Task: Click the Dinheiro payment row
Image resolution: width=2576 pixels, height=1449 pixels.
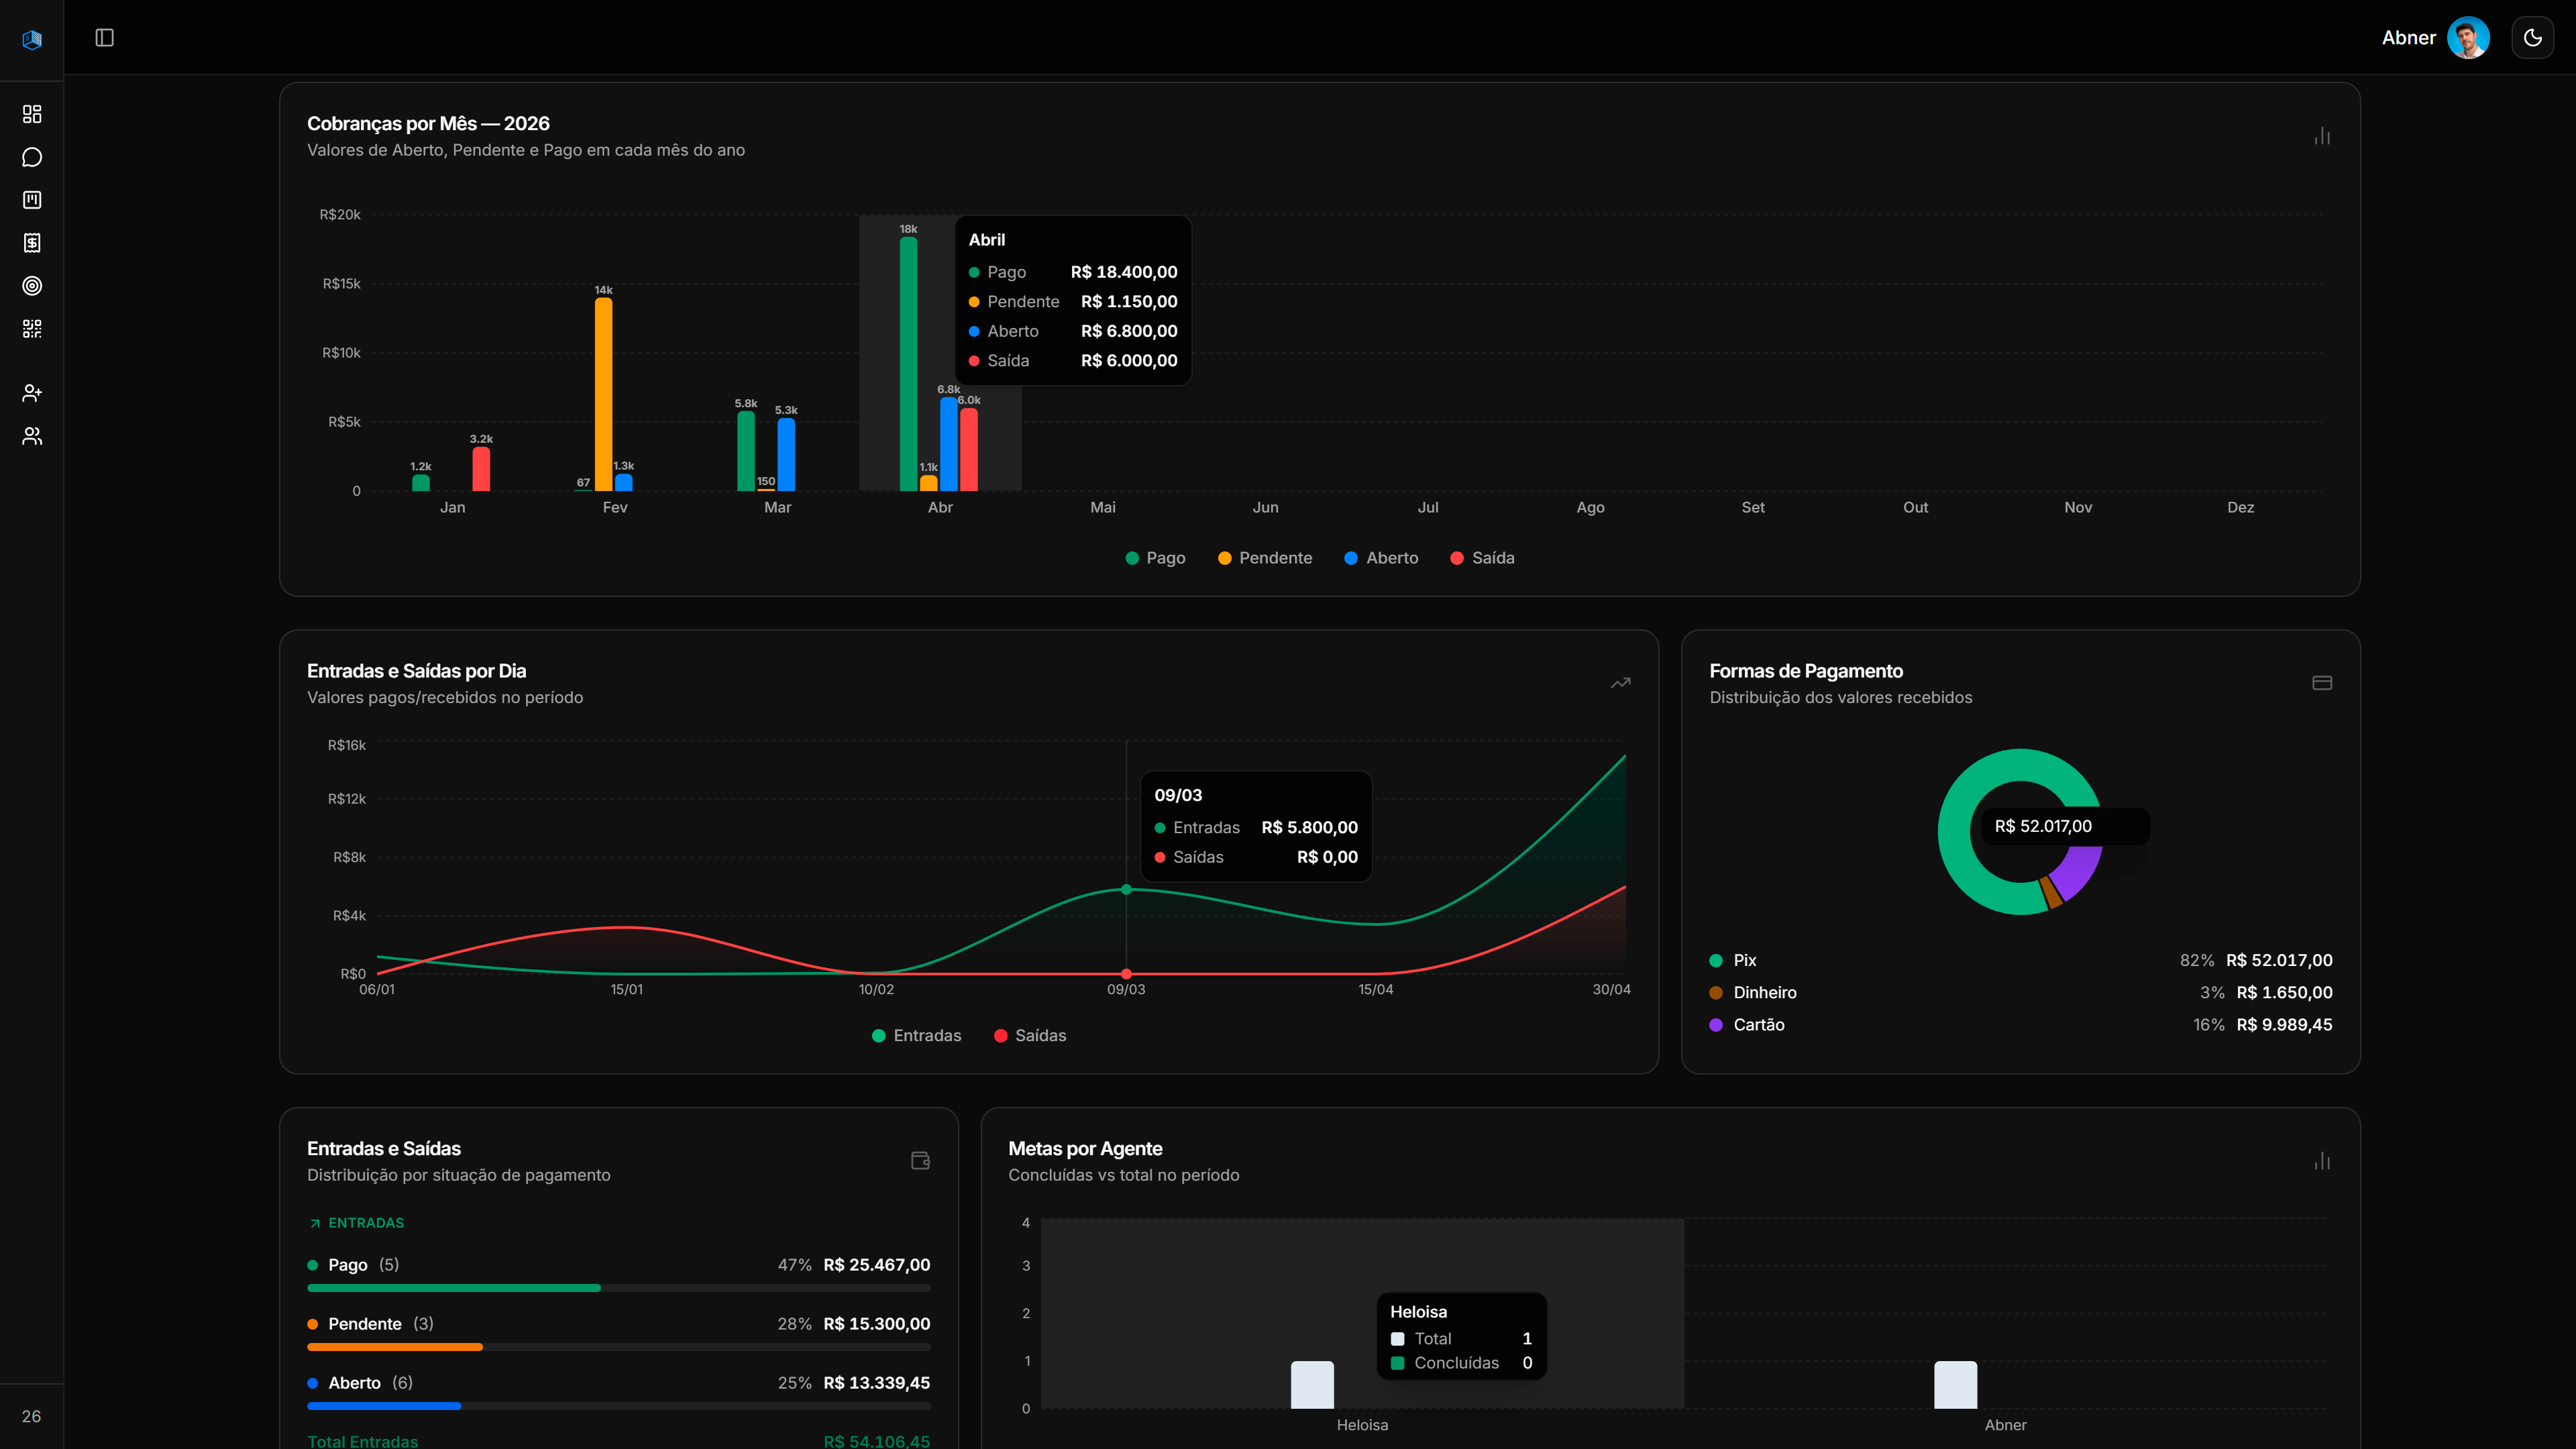Action: point(2020,992)
